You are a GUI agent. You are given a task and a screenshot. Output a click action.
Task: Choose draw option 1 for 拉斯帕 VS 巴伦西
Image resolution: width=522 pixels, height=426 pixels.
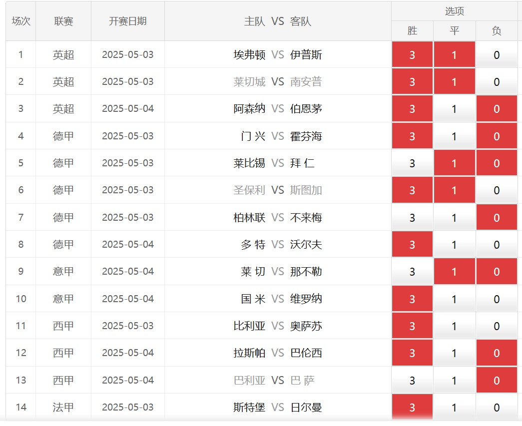[x=455, y=353]
